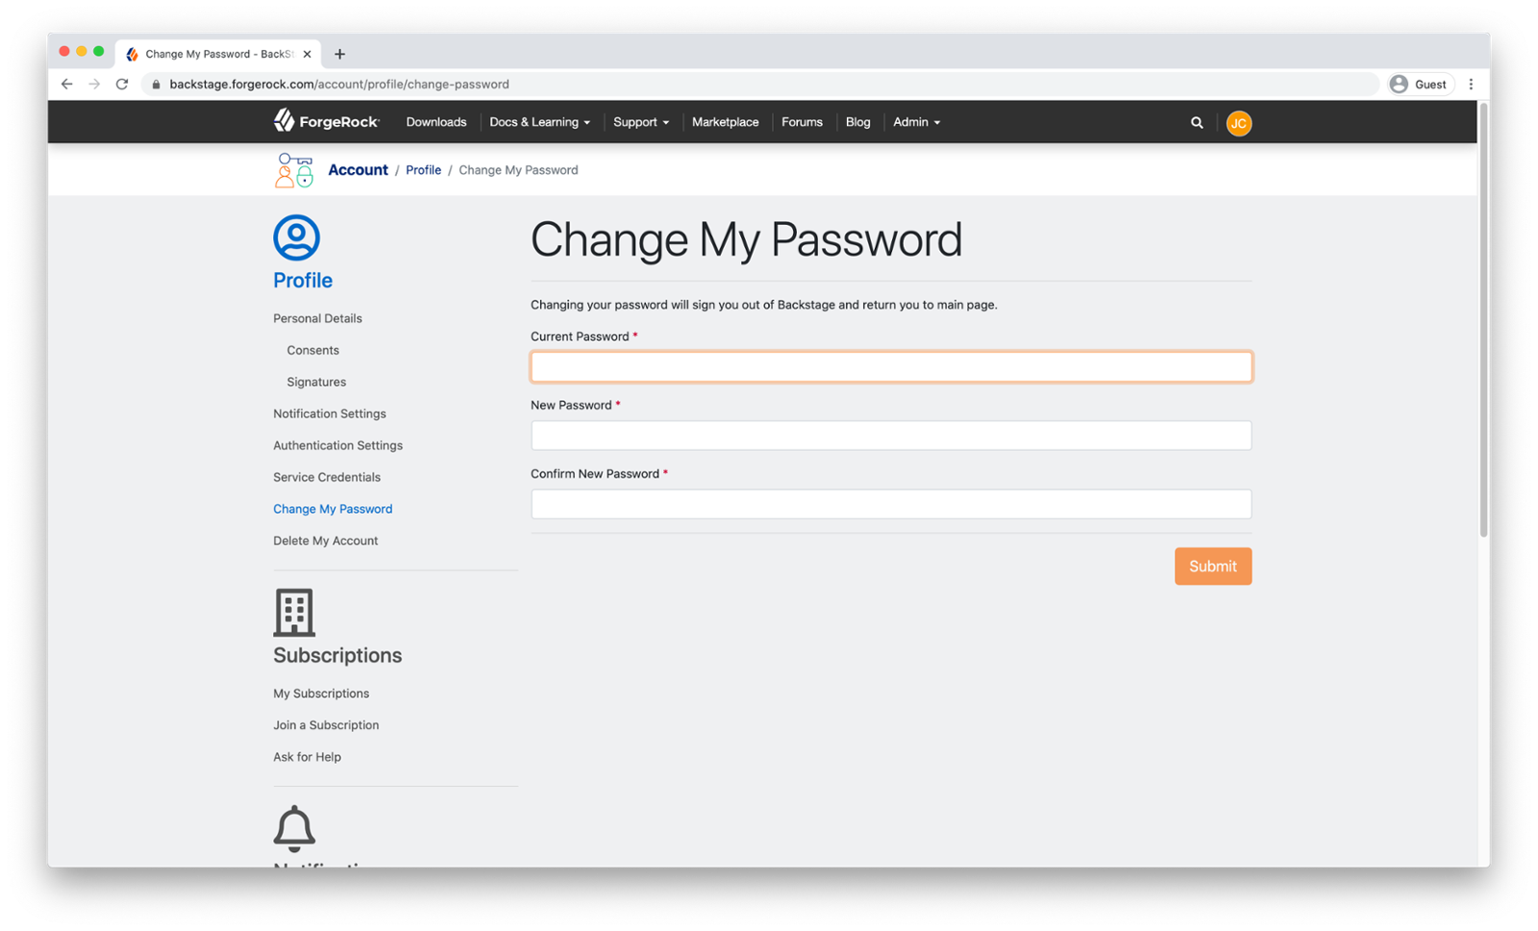Open the search magnifier icon
This screenshot has width=1538, height=931.
tap(1197, 123)
